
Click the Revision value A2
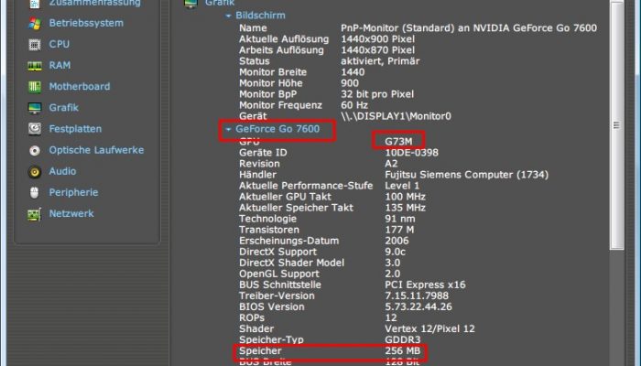tap(391, 164)
